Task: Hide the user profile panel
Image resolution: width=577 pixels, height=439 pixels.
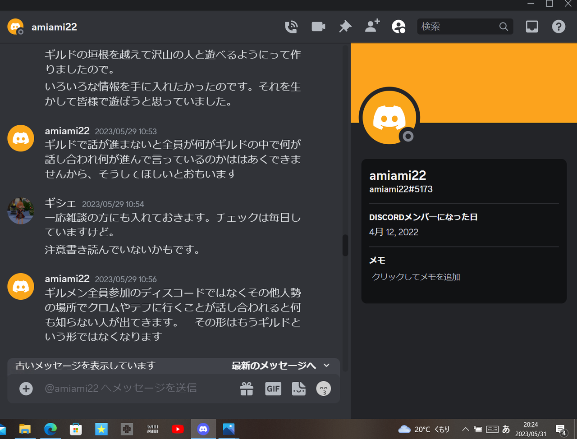Action: click(x=399, y=27)
